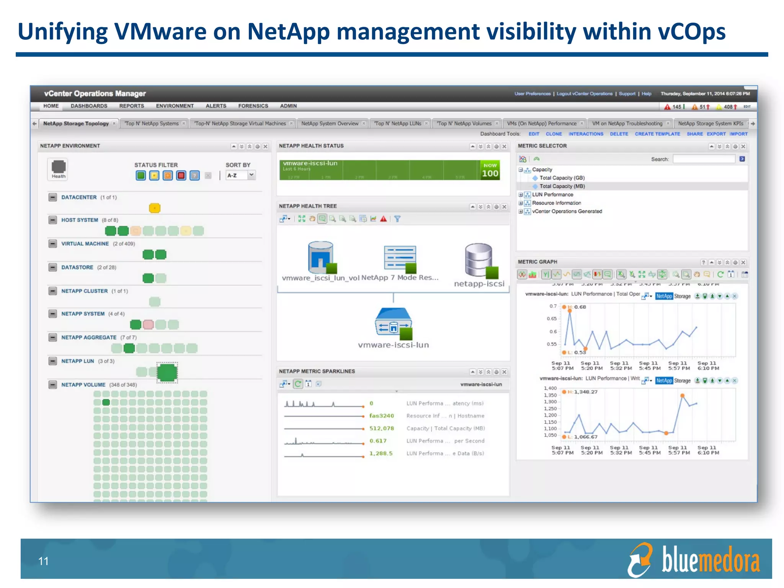Open the DASHBOARDS menu
Image resolution: width=784 pixels, height=588 pixels.
click(x=89, y=106)
